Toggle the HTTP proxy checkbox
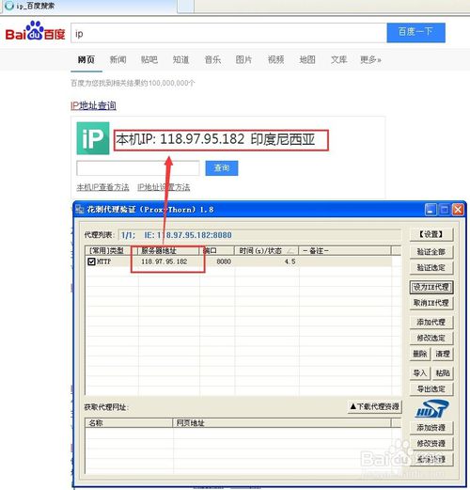Screen dimensions: 470x490 (91, 261)
